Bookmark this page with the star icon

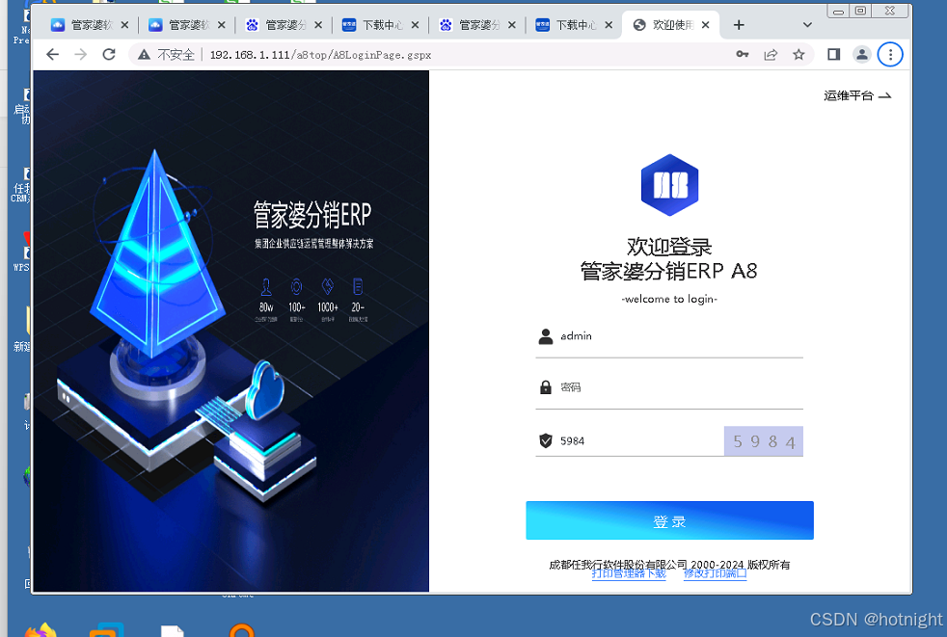coord(798,55)
